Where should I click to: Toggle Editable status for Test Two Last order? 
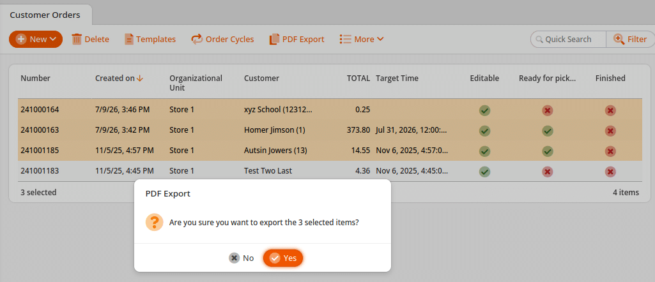[484, 172]
